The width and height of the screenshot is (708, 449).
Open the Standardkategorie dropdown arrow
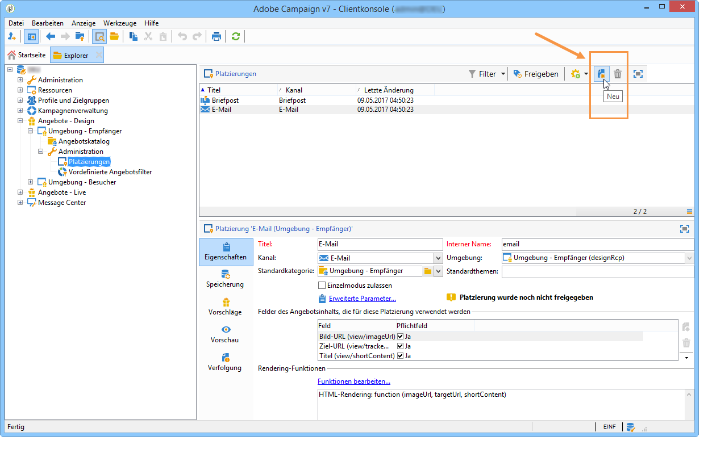[x=438, y=271]
